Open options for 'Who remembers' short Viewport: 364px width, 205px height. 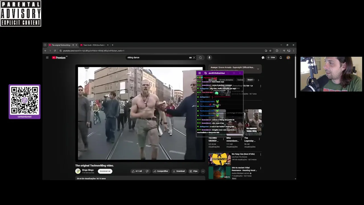coord(241,139)
